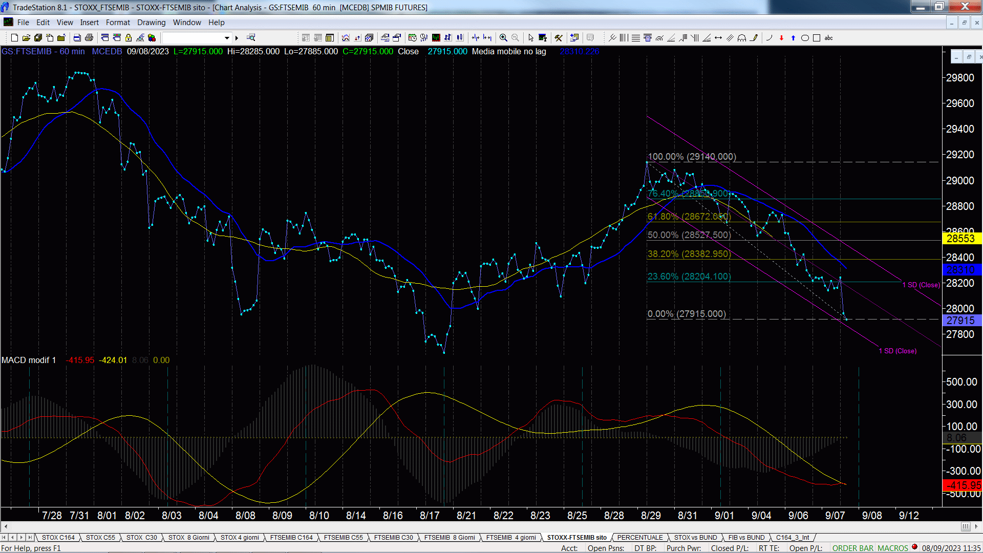Click the padlock icon in the toolbar
The height and width of the screenshot is (553, 983).
pyautogui.click(x=129, y=38)
